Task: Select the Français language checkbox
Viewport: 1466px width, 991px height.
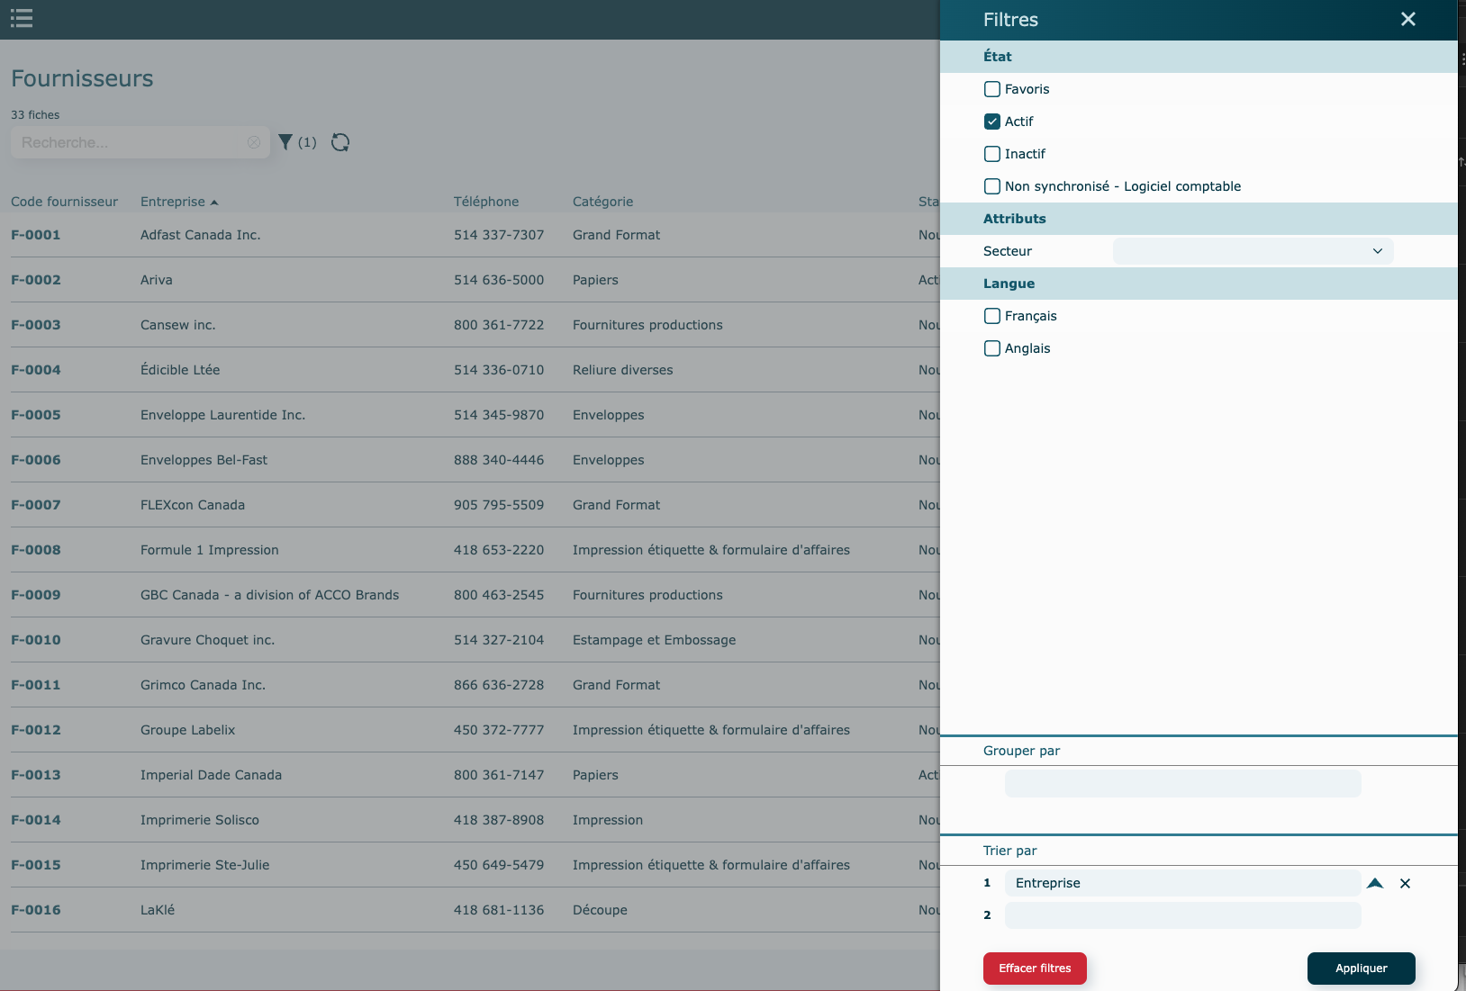Action: pos(992,316)
